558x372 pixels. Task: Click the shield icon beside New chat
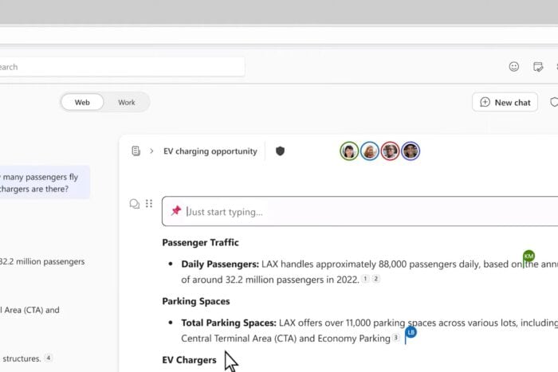[x=554, y=102]
